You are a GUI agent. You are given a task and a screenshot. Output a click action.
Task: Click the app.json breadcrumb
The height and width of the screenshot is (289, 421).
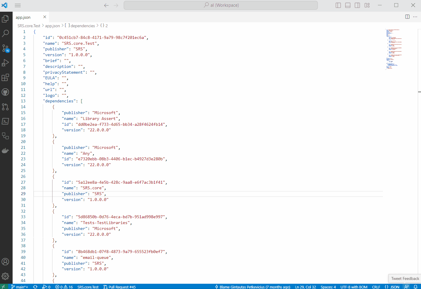(52, 26)
